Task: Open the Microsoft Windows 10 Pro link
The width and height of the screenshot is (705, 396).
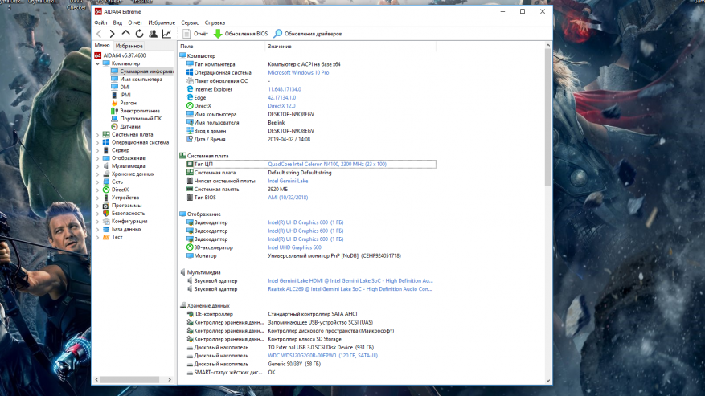Action: (x=298, y=72)
